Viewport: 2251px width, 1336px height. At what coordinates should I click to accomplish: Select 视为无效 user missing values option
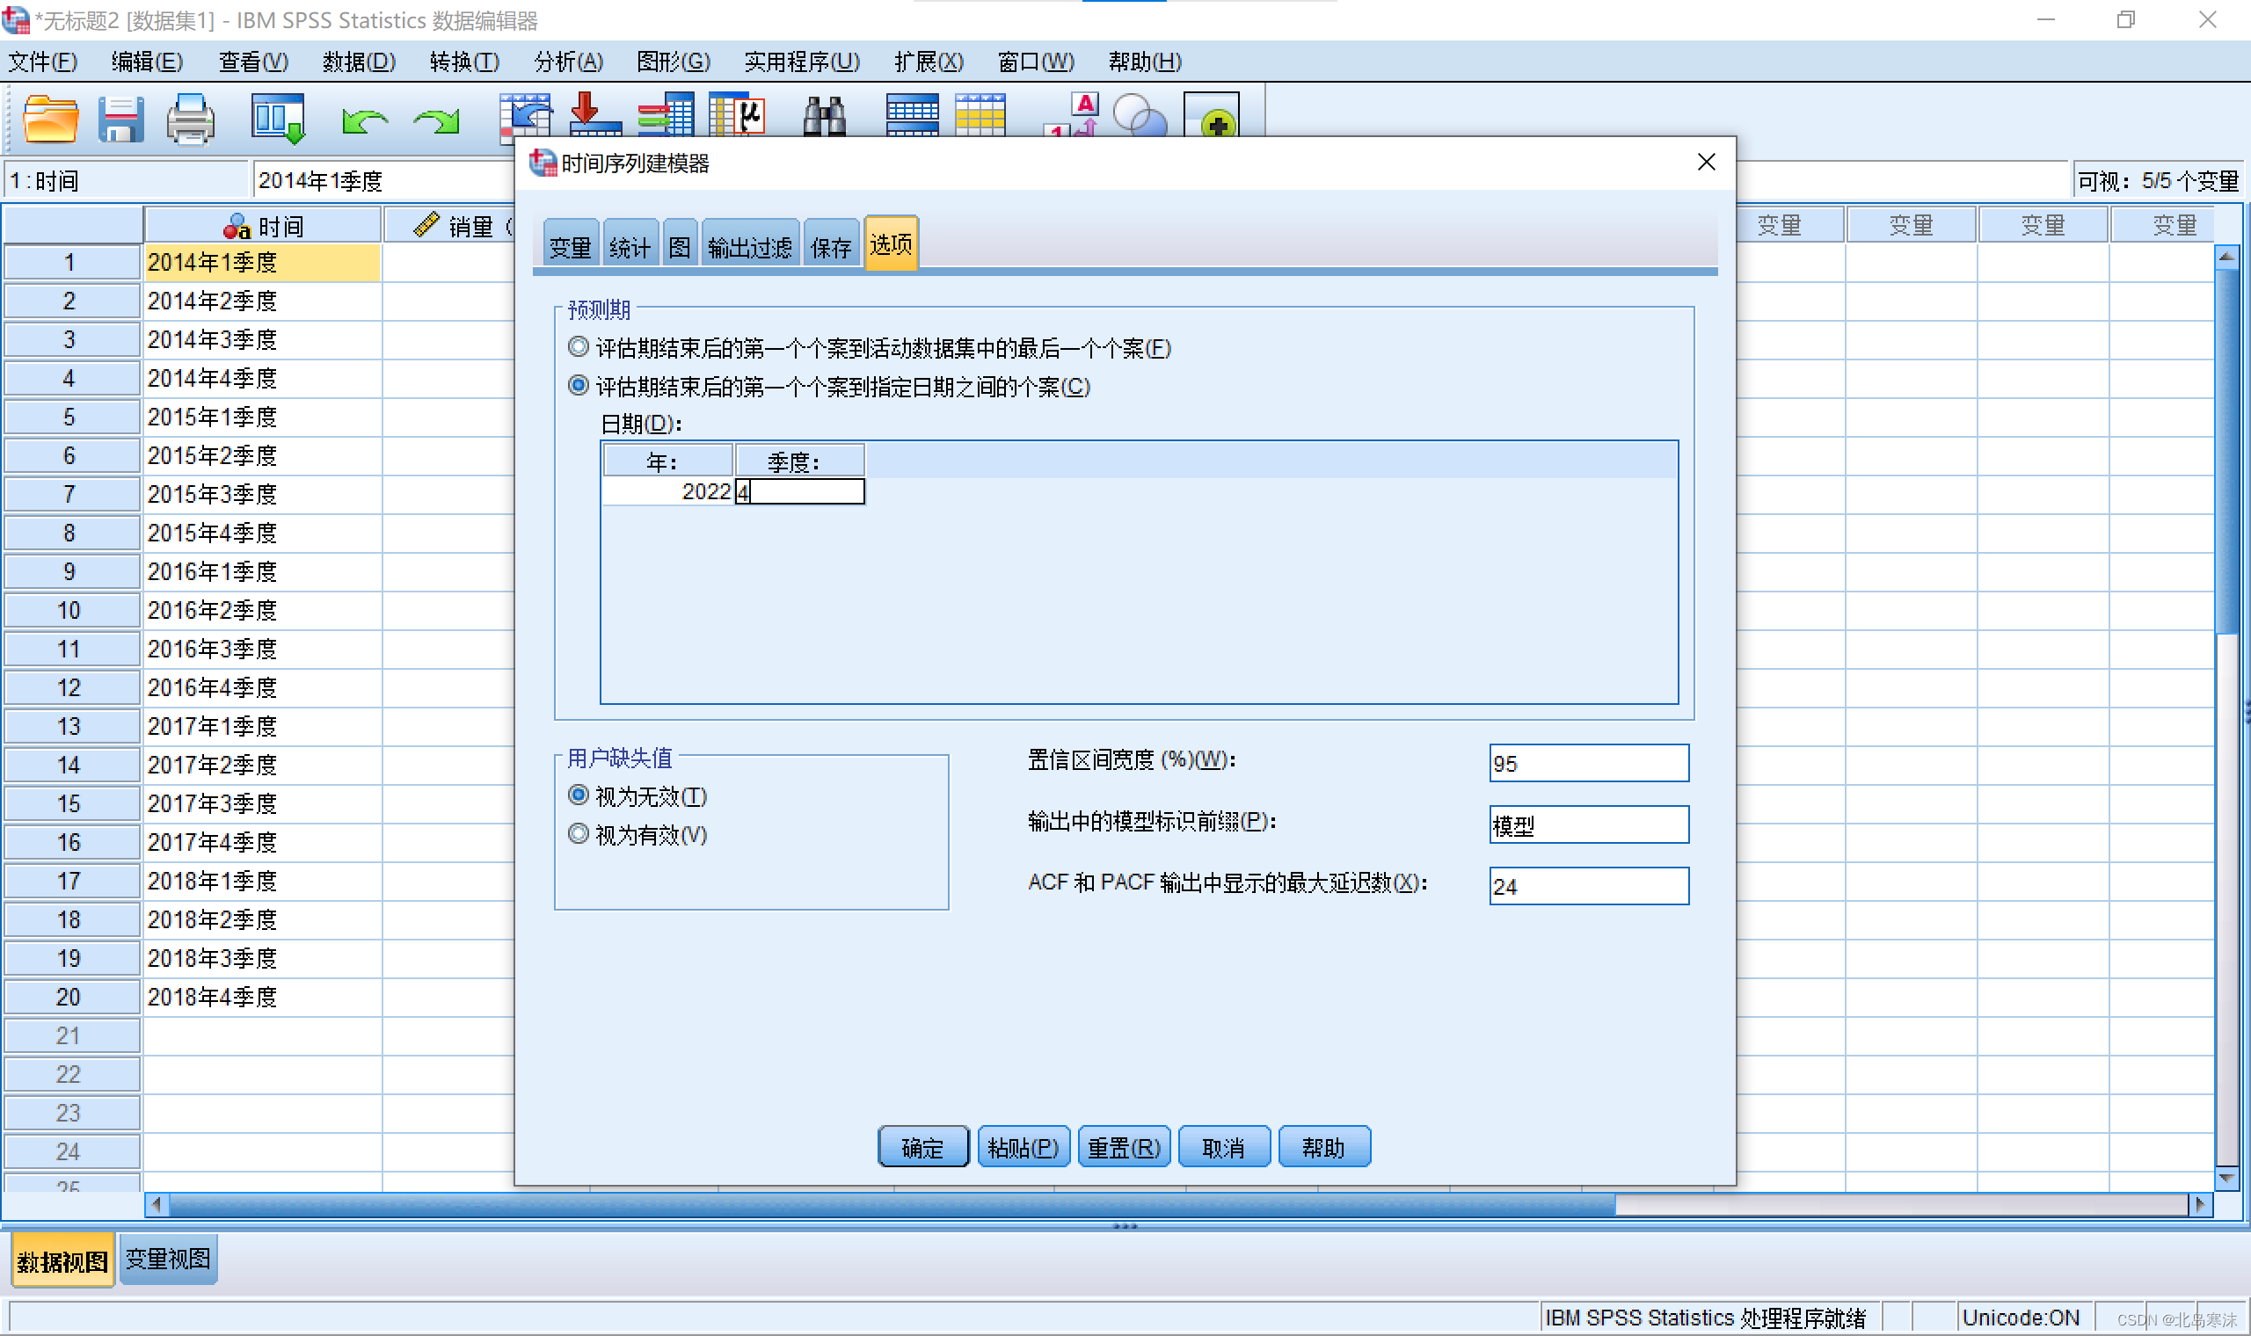click(x=579, y=795)
